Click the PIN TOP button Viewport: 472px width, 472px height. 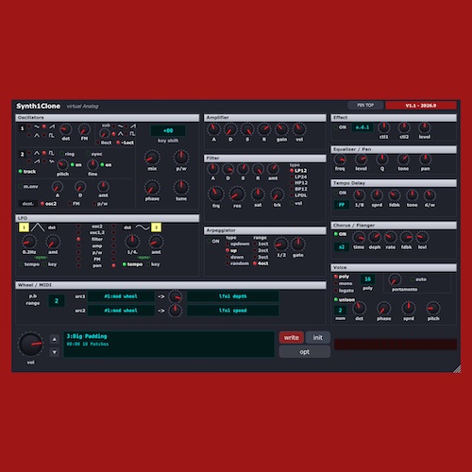pos(365,105)
